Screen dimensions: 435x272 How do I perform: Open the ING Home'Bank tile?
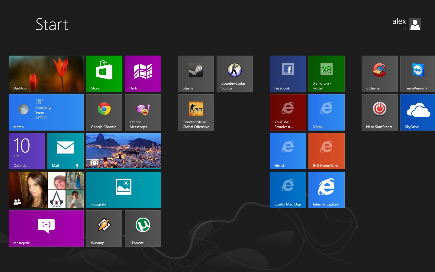[327, 151]
